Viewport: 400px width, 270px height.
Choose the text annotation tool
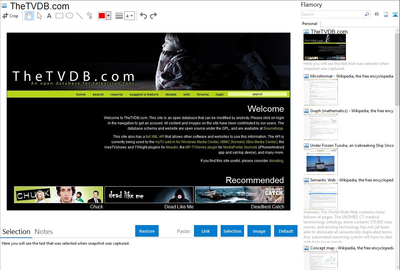(x=49, y=16)
